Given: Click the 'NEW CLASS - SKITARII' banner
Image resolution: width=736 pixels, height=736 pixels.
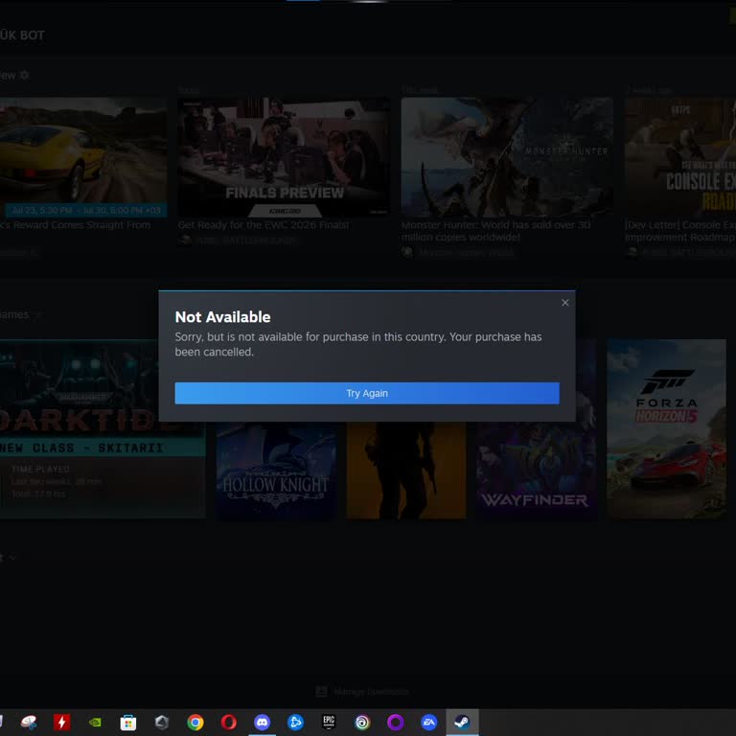Looking at the screenshot, I should (x=103, y=448).
